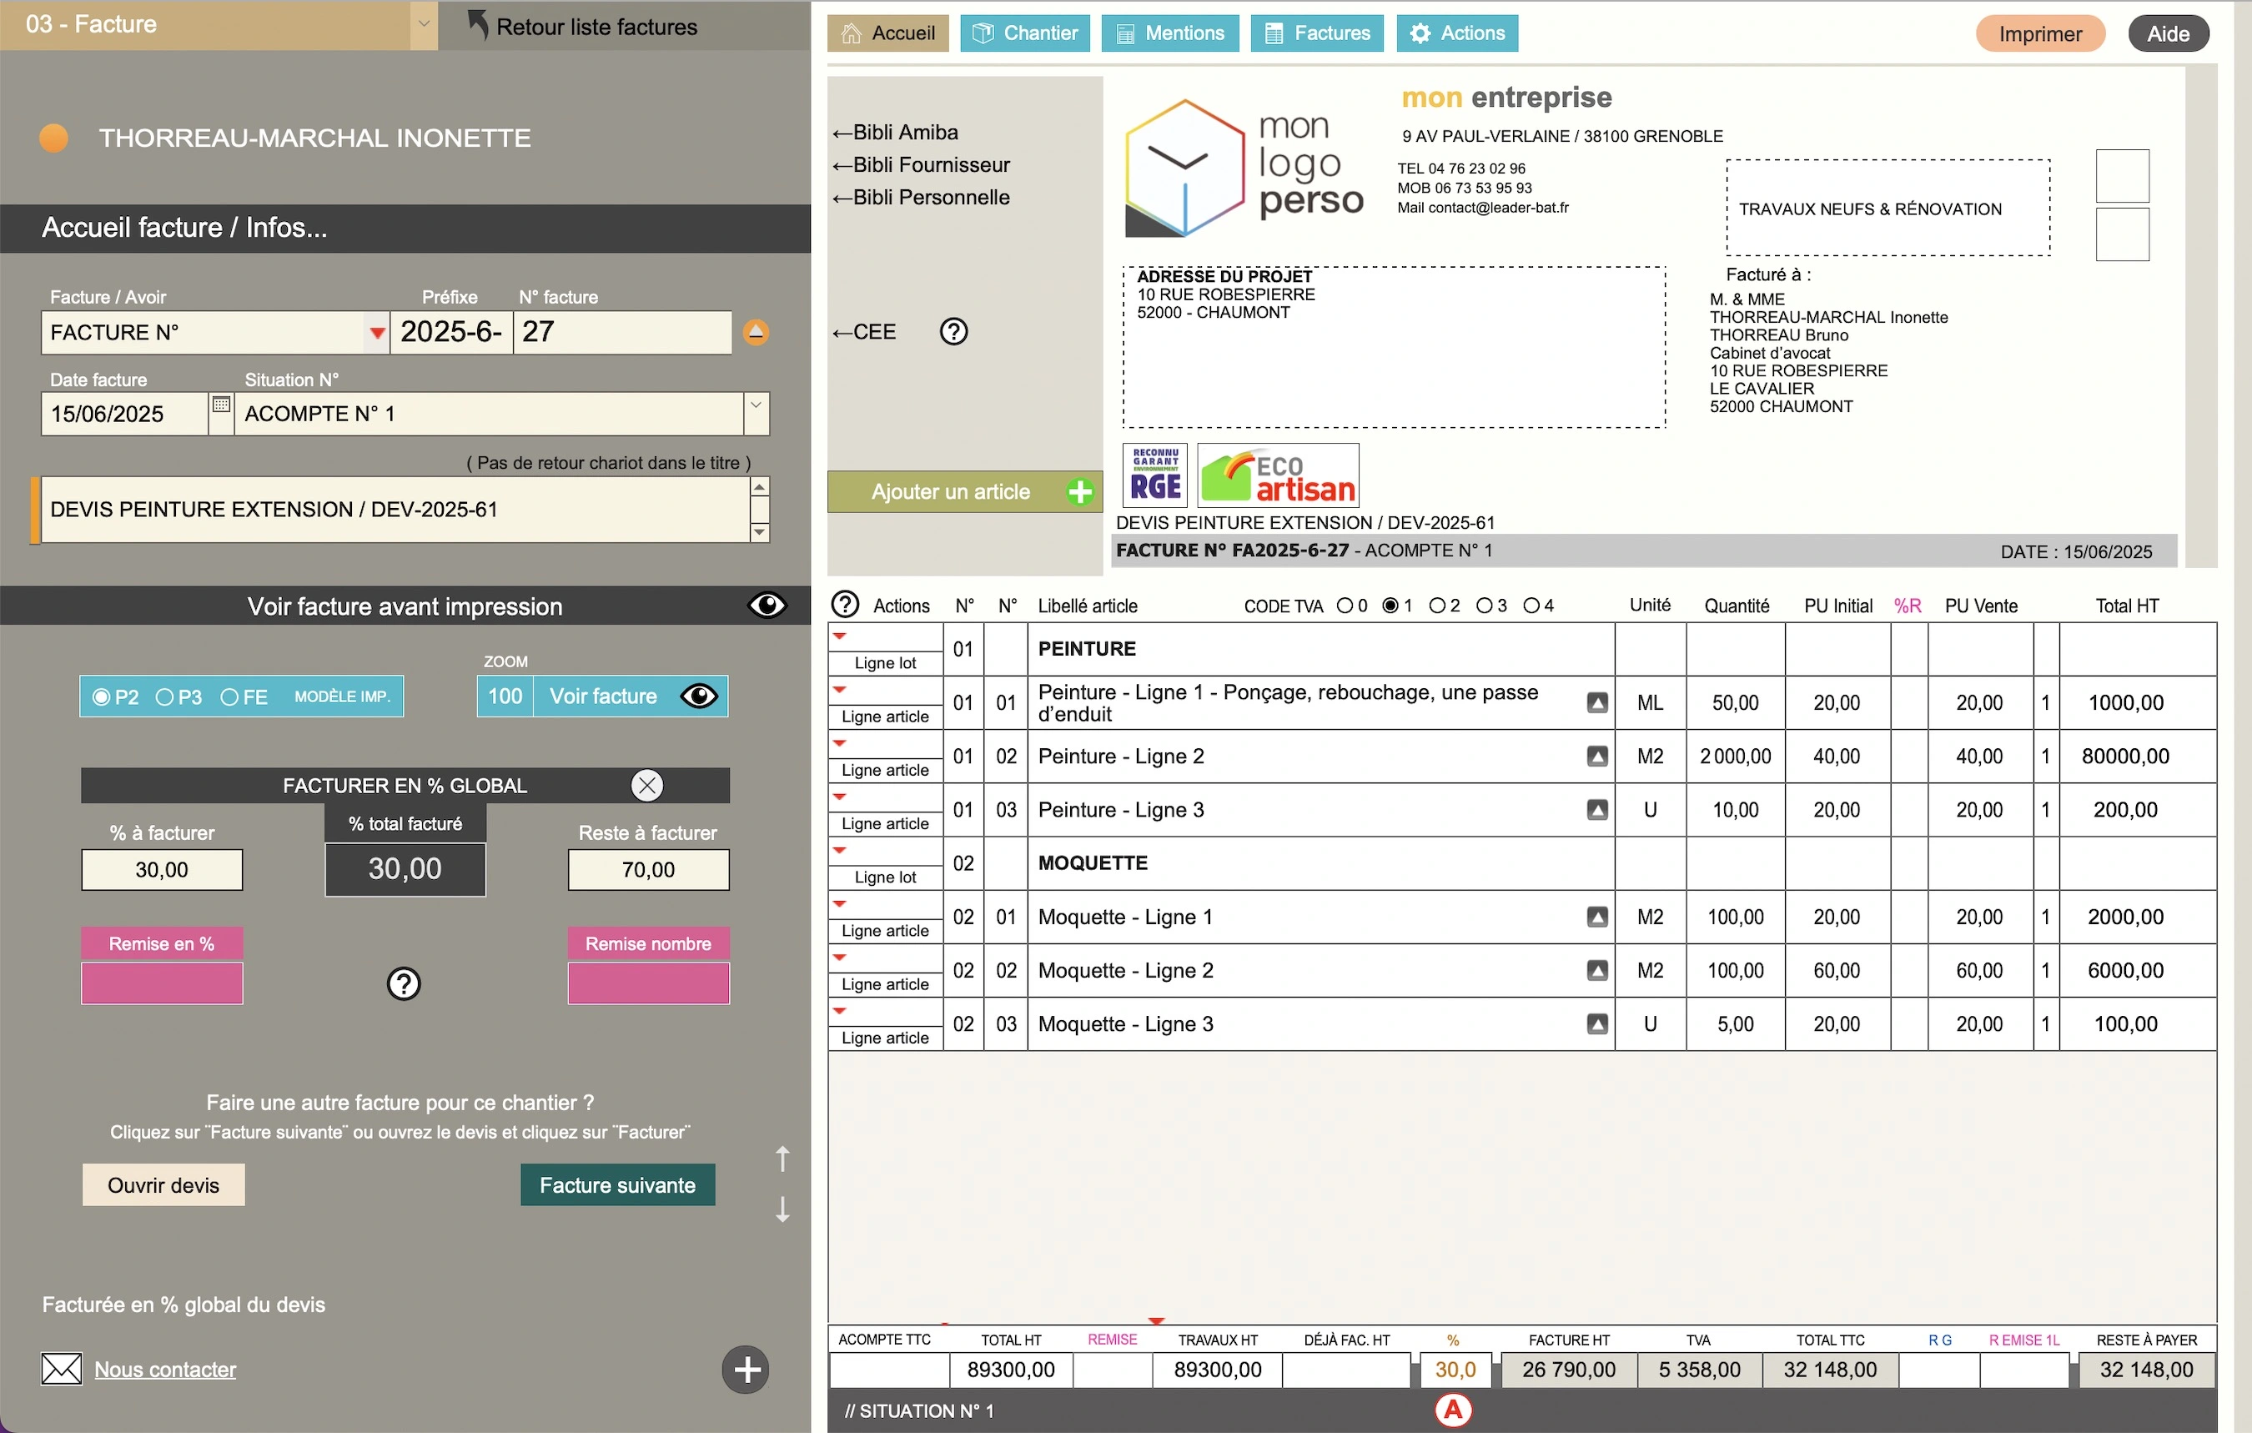Open the calendar picker for Date facture
2252x1433 pixels.
[x=221, y=405]
